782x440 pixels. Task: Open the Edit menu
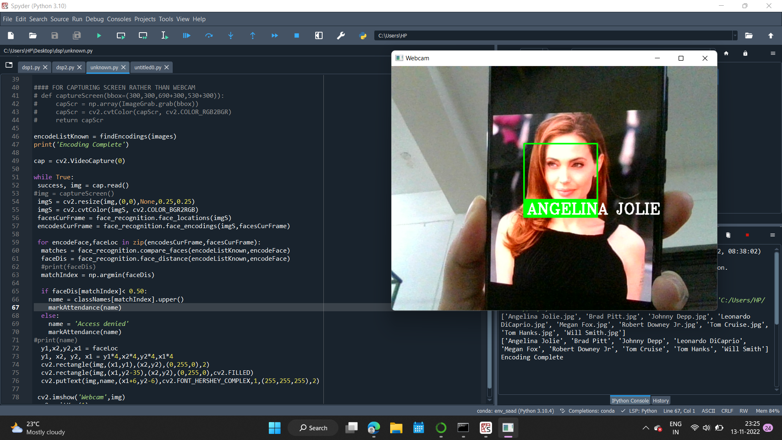click(21, 19)
